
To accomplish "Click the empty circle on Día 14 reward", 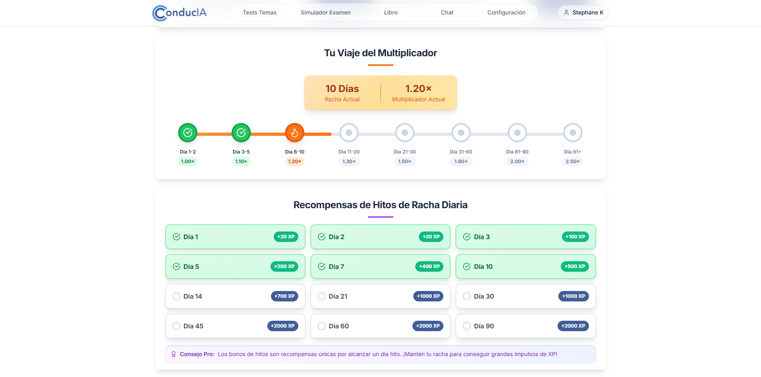I will tap(176, 296).
